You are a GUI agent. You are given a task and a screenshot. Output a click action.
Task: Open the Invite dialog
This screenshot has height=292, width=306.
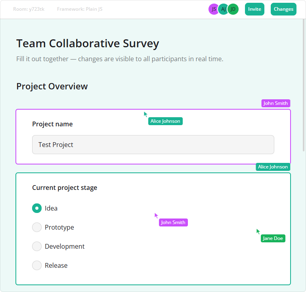point(254,9)
